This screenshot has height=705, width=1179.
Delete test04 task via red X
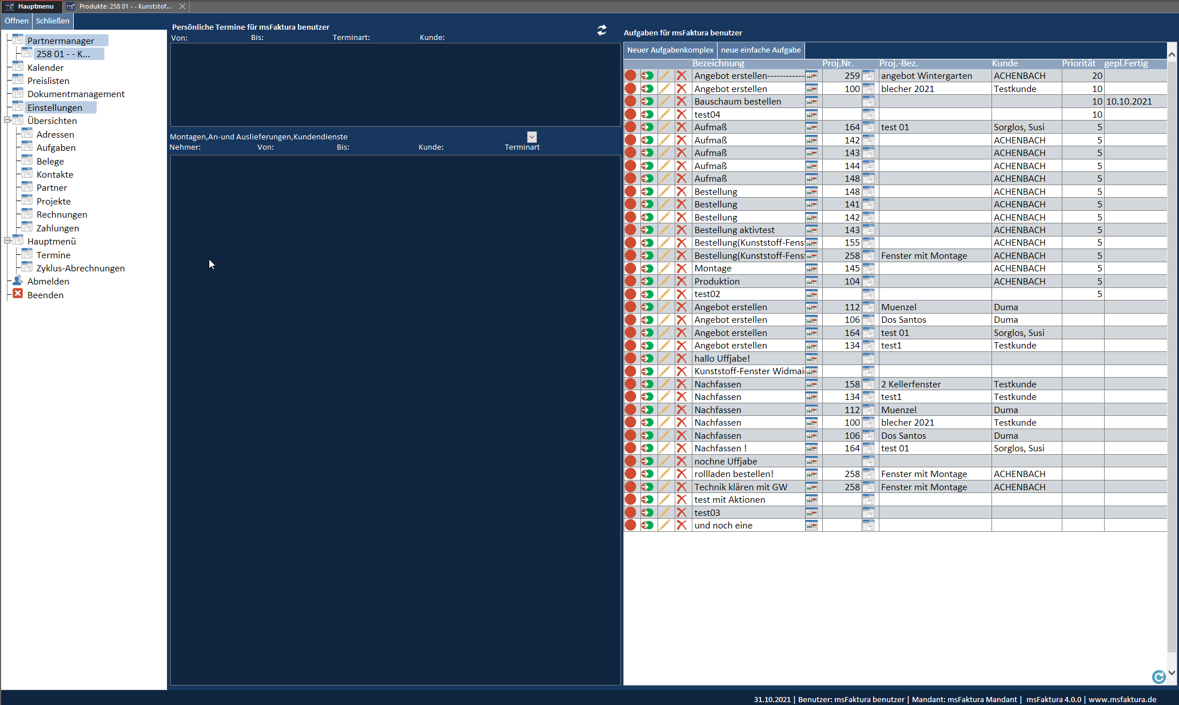pos(682,114)
